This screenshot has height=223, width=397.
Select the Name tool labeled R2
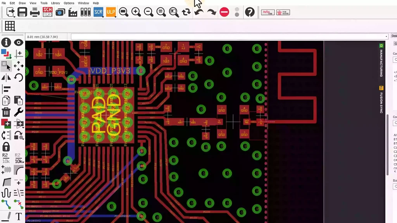(x=5, y=158)
